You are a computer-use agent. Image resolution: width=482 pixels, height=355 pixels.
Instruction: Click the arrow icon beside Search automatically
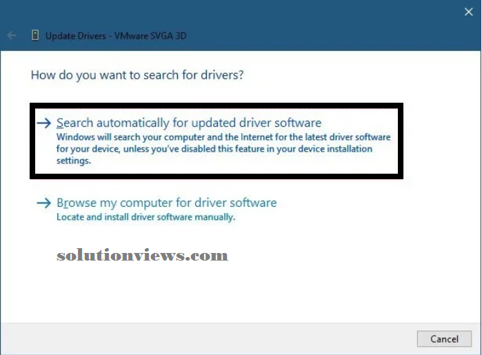coord(43,123)
